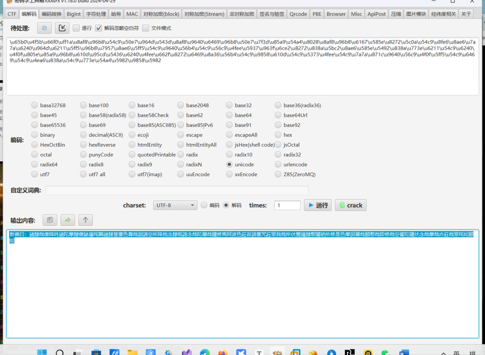
Task: Click the import file arrow icon
Action: pyautogui.click(x=62, y=28)
